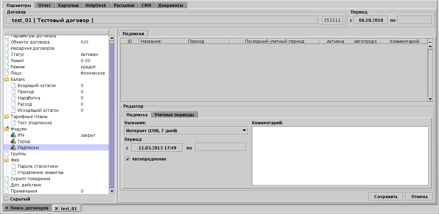439x214 pixels.
Task: Click the left tree vertical scrollbar
Action: click(112, 114)
